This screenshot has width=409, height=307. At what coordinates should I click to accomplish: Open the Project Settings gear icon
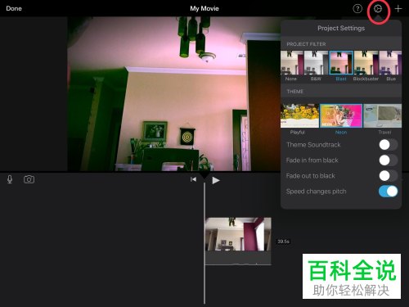[378, 9]
